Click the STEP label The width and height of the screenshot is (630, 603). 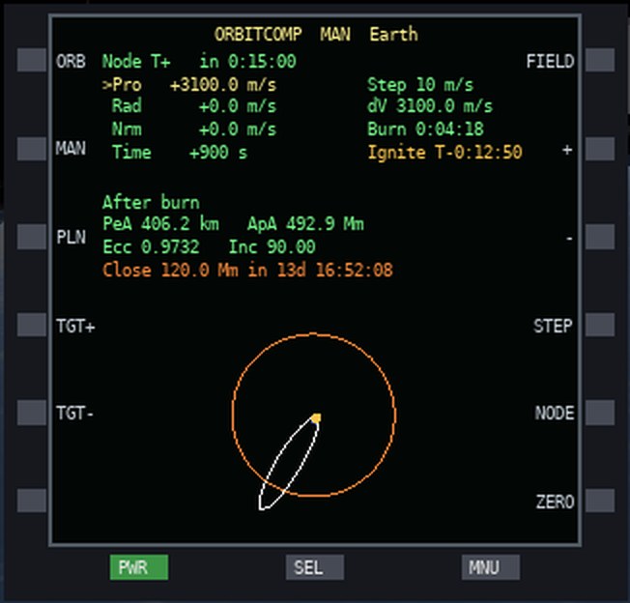click(x=554, y=326)
